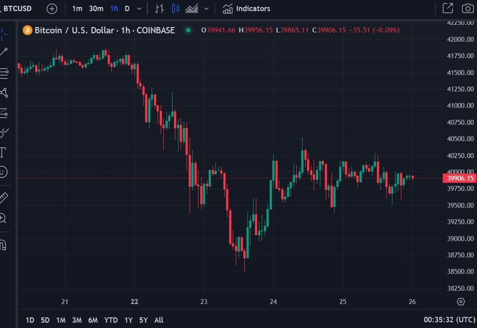This screenshot has height=328, width=477.
Task: Activate the zoom in tool
Action: coord(3,218)
